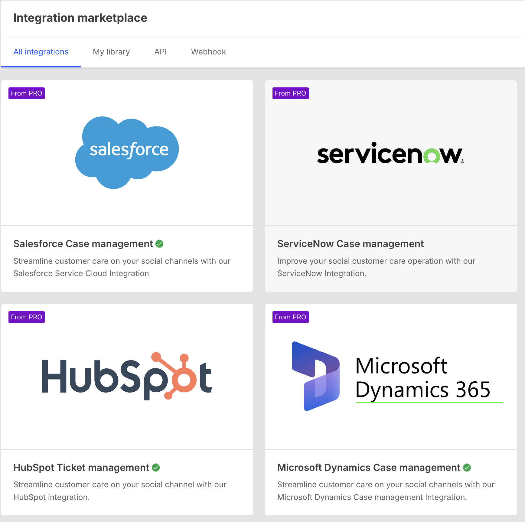Viewport: 525px width, 522px height.
Task: Open ServiceNow Case management title
Action: [x=351, y=244]
